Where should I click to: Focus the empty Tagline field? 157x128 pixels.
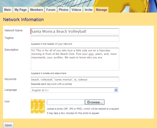[x=75, y=39]
